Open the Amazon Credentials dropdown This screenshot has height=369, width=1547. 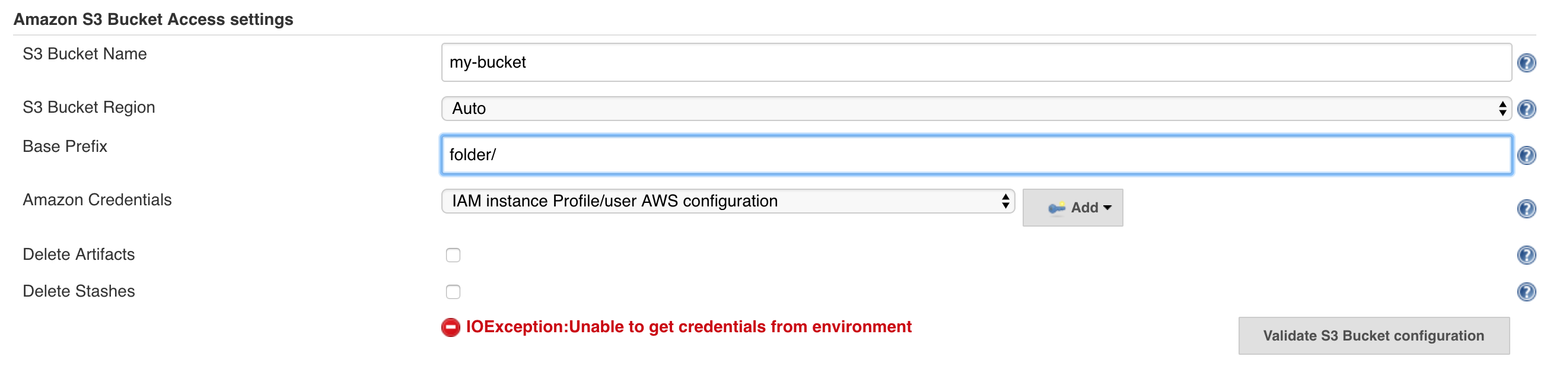pyautogui.click(x=728, y=201)
